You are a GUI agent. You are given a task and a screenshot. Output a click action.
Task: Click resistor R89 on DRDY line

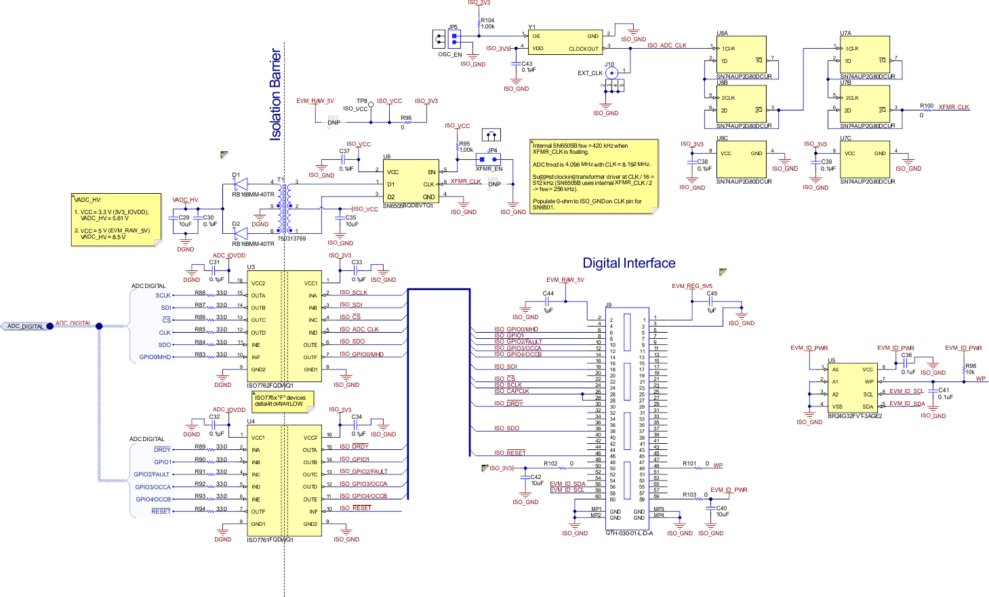click(211, 449)
